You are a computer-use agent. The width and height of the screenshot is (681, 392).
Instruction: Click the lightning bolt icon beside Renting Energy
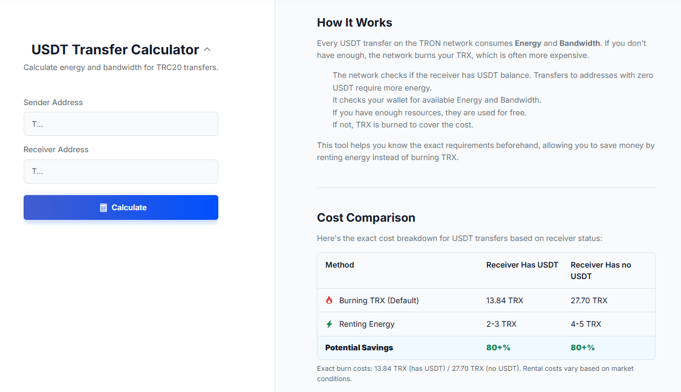(x=329, y=324)
